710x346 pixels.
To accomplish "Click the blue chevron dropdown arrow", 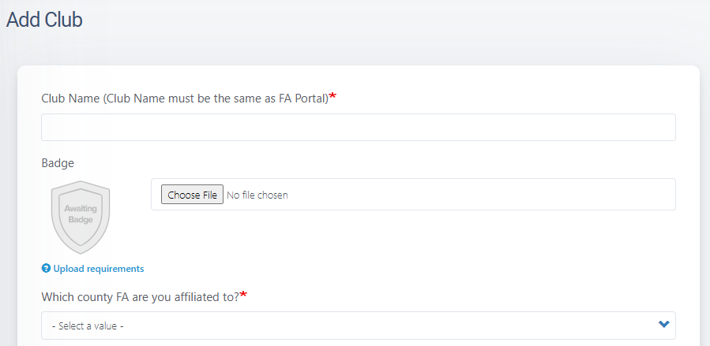I will (x=663, y=324).
